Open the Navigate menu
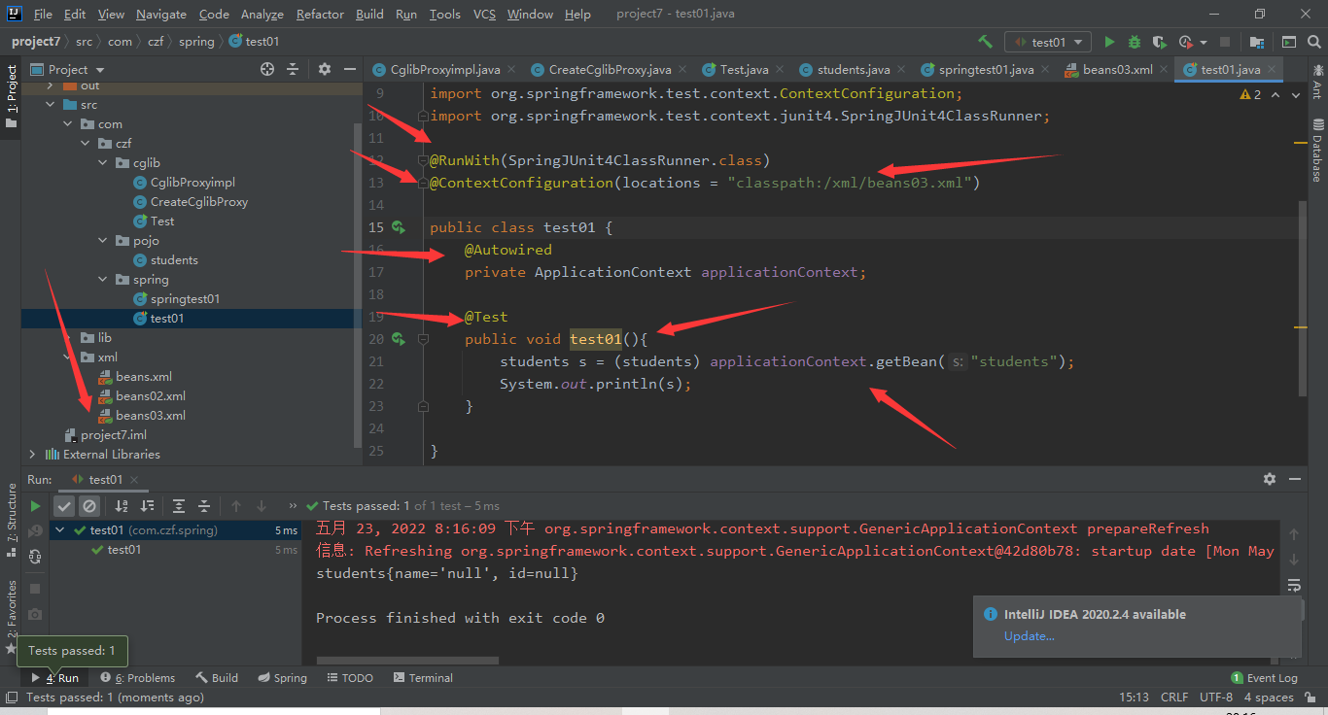Viewport: 1328px width, 715px height. pyautogui.click(x=161, y=14)
